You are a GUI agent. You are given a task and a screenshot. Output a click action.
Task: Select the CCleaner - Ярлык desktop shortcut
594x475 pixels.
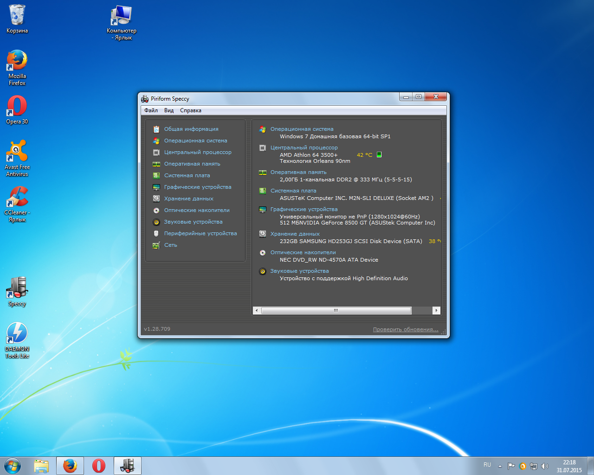[17, 204]
